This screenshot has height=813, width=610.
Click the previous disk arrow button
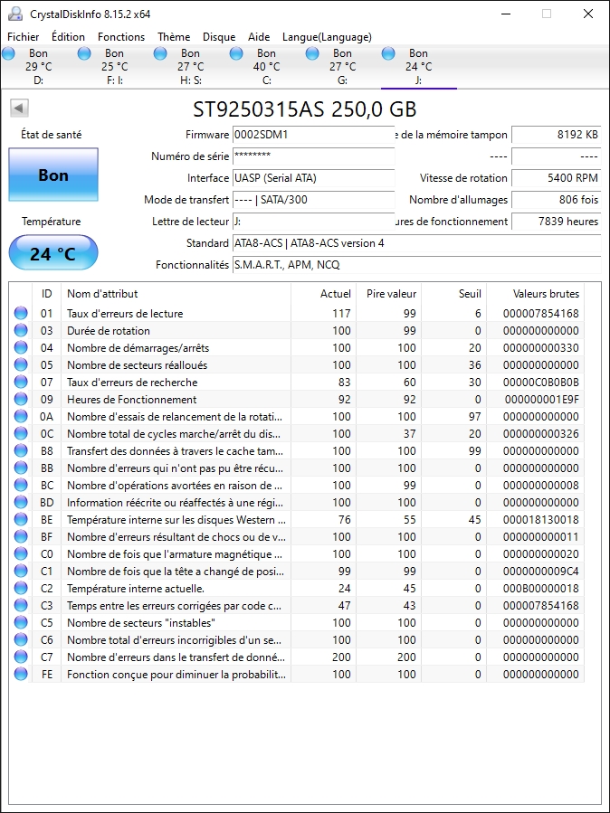(x=19, y=109)
